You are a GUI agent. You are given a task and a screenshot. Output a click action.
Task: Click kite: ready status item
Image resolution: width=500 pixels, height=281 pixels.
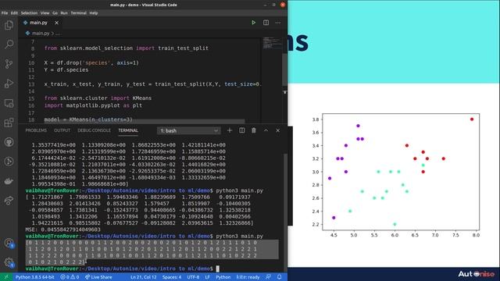click(248, 277)
